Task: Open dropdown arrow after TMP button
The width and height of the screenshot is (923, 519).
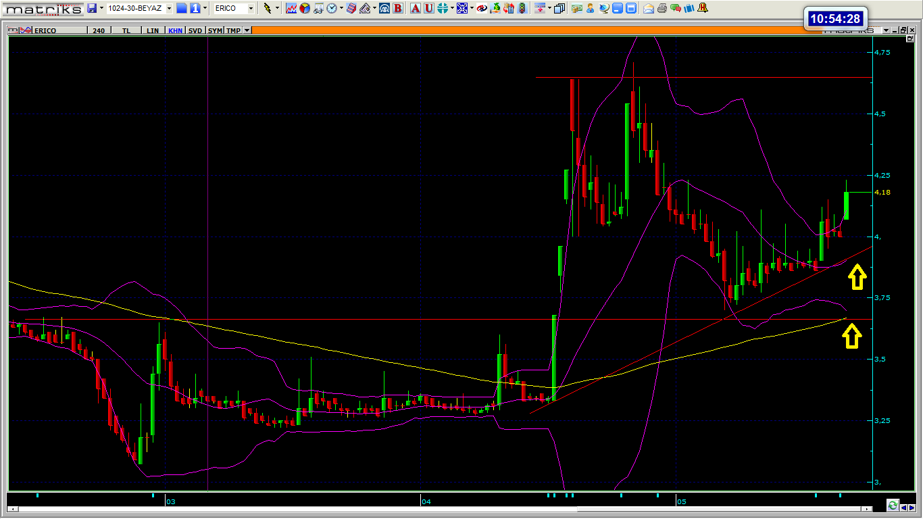Action: tap(247, 30)
